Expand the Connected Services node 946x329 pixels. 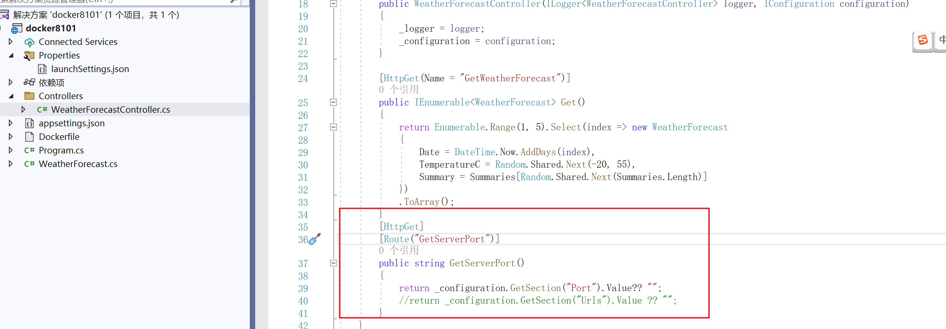[11, 42]
